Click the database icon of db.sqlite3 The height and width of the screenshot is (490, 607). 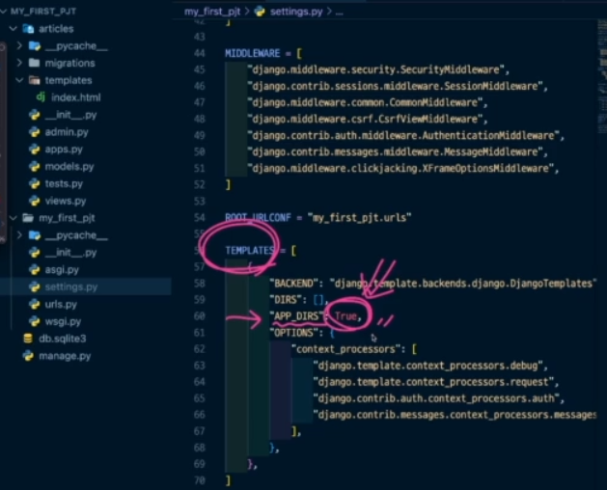coord(28,339)
